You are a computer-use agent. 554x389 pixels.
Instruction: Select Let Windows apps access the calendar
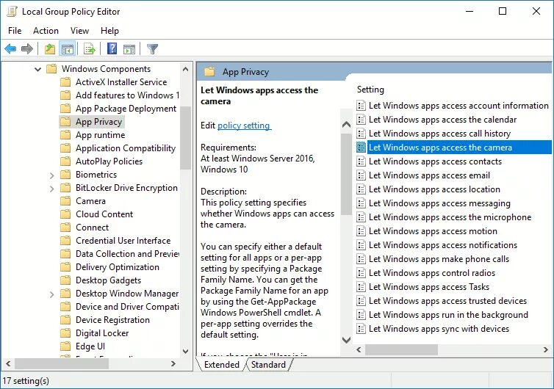pyautogui.click(x=442, y=120)
